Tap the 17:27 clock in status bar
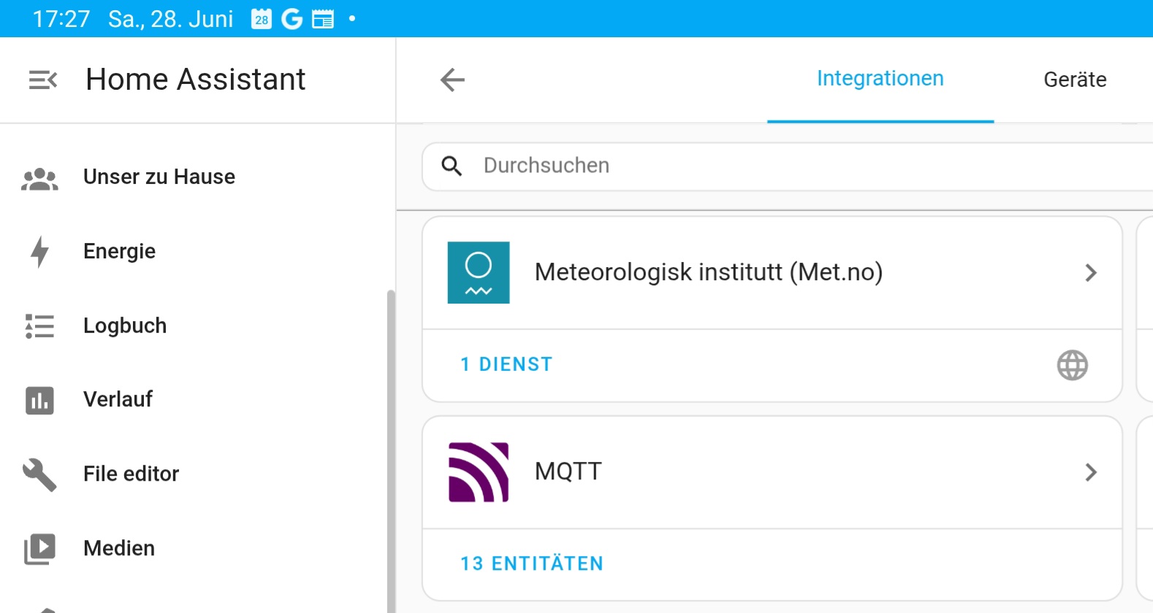This screenshot has height=613, width=1153. coord(61,19)
